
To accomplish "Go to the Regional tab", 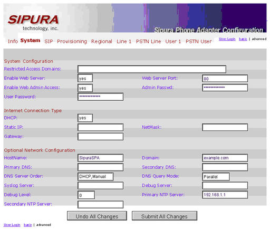I will click(x=102, y=41).
